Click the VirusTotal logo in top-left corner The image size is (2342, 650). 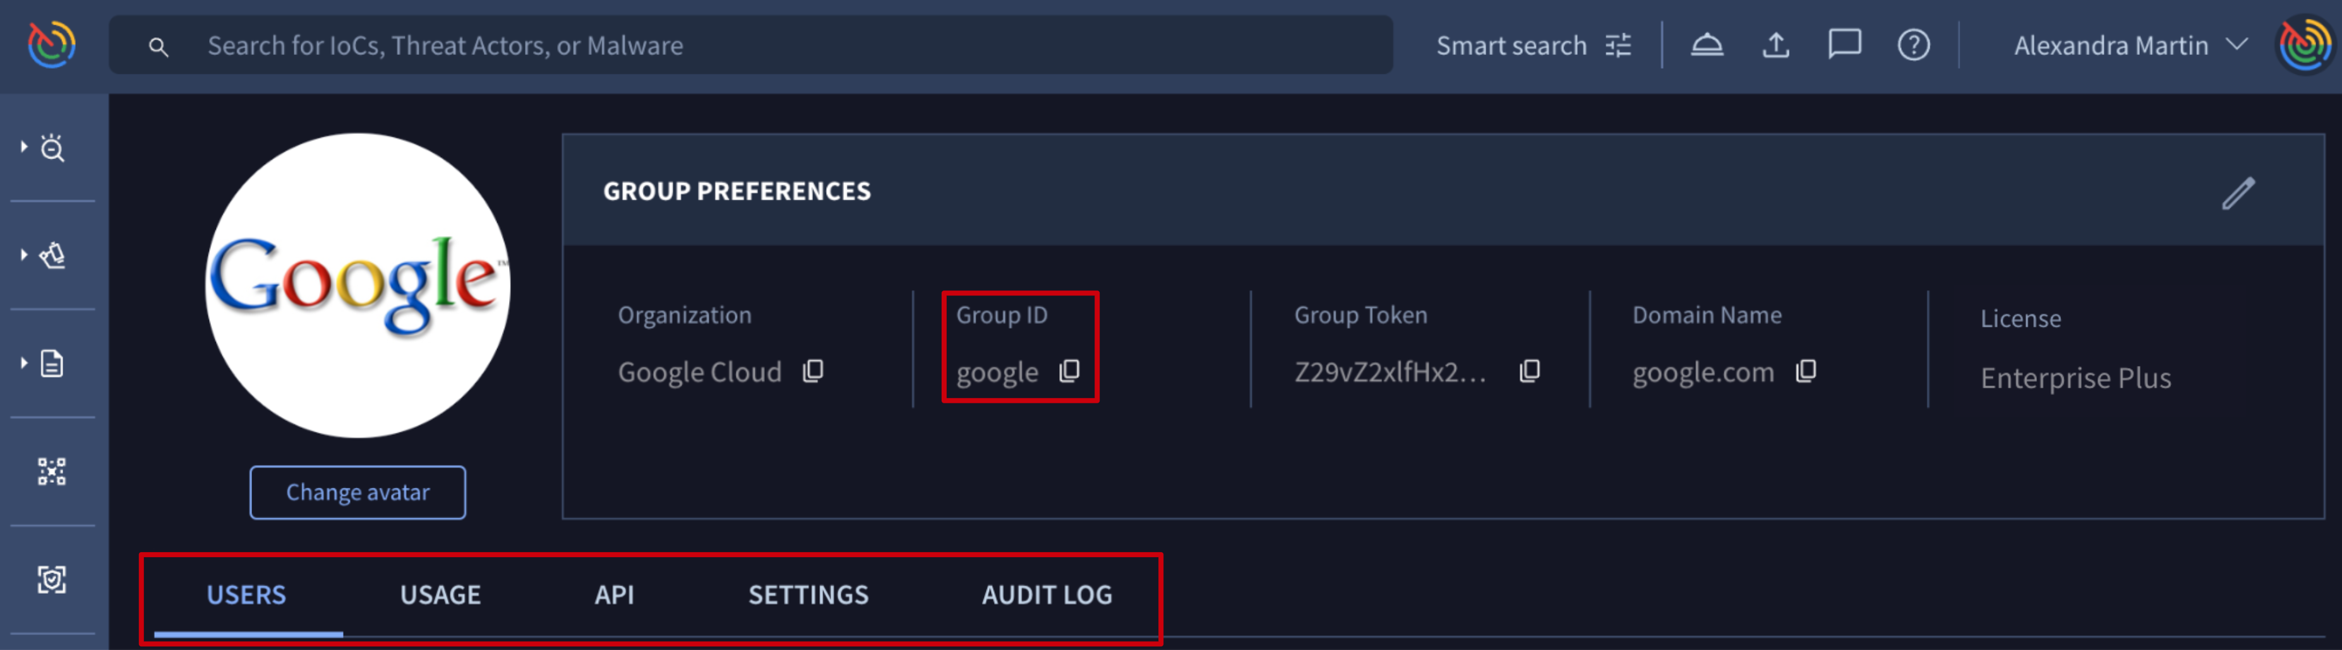(x=52, y=44)
